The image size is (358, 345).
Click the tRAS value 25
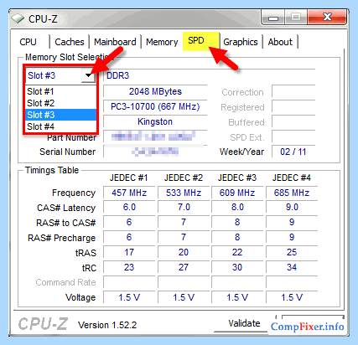(292, 252)
